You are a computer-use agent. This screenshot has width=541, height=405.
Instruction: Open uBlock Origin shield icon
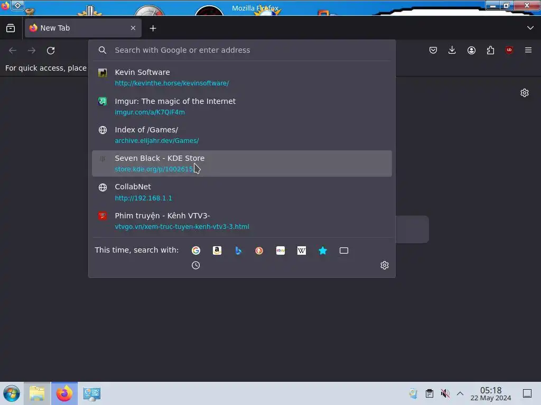pos(509,50)
